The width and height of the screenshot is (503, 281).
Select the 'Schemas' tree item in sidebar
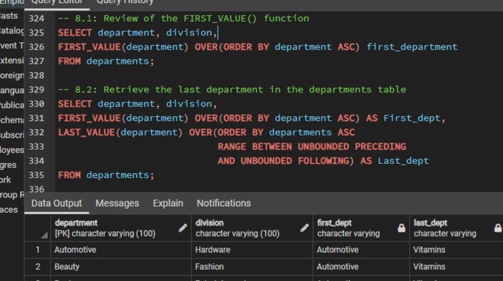coord(12,120)
